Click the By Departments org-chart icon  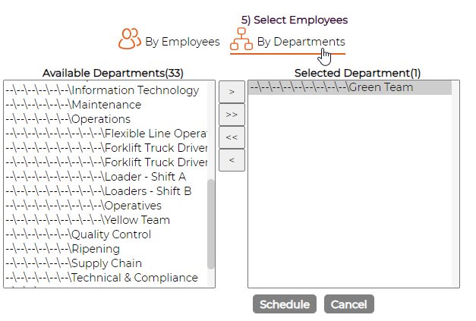click(241, 39)
